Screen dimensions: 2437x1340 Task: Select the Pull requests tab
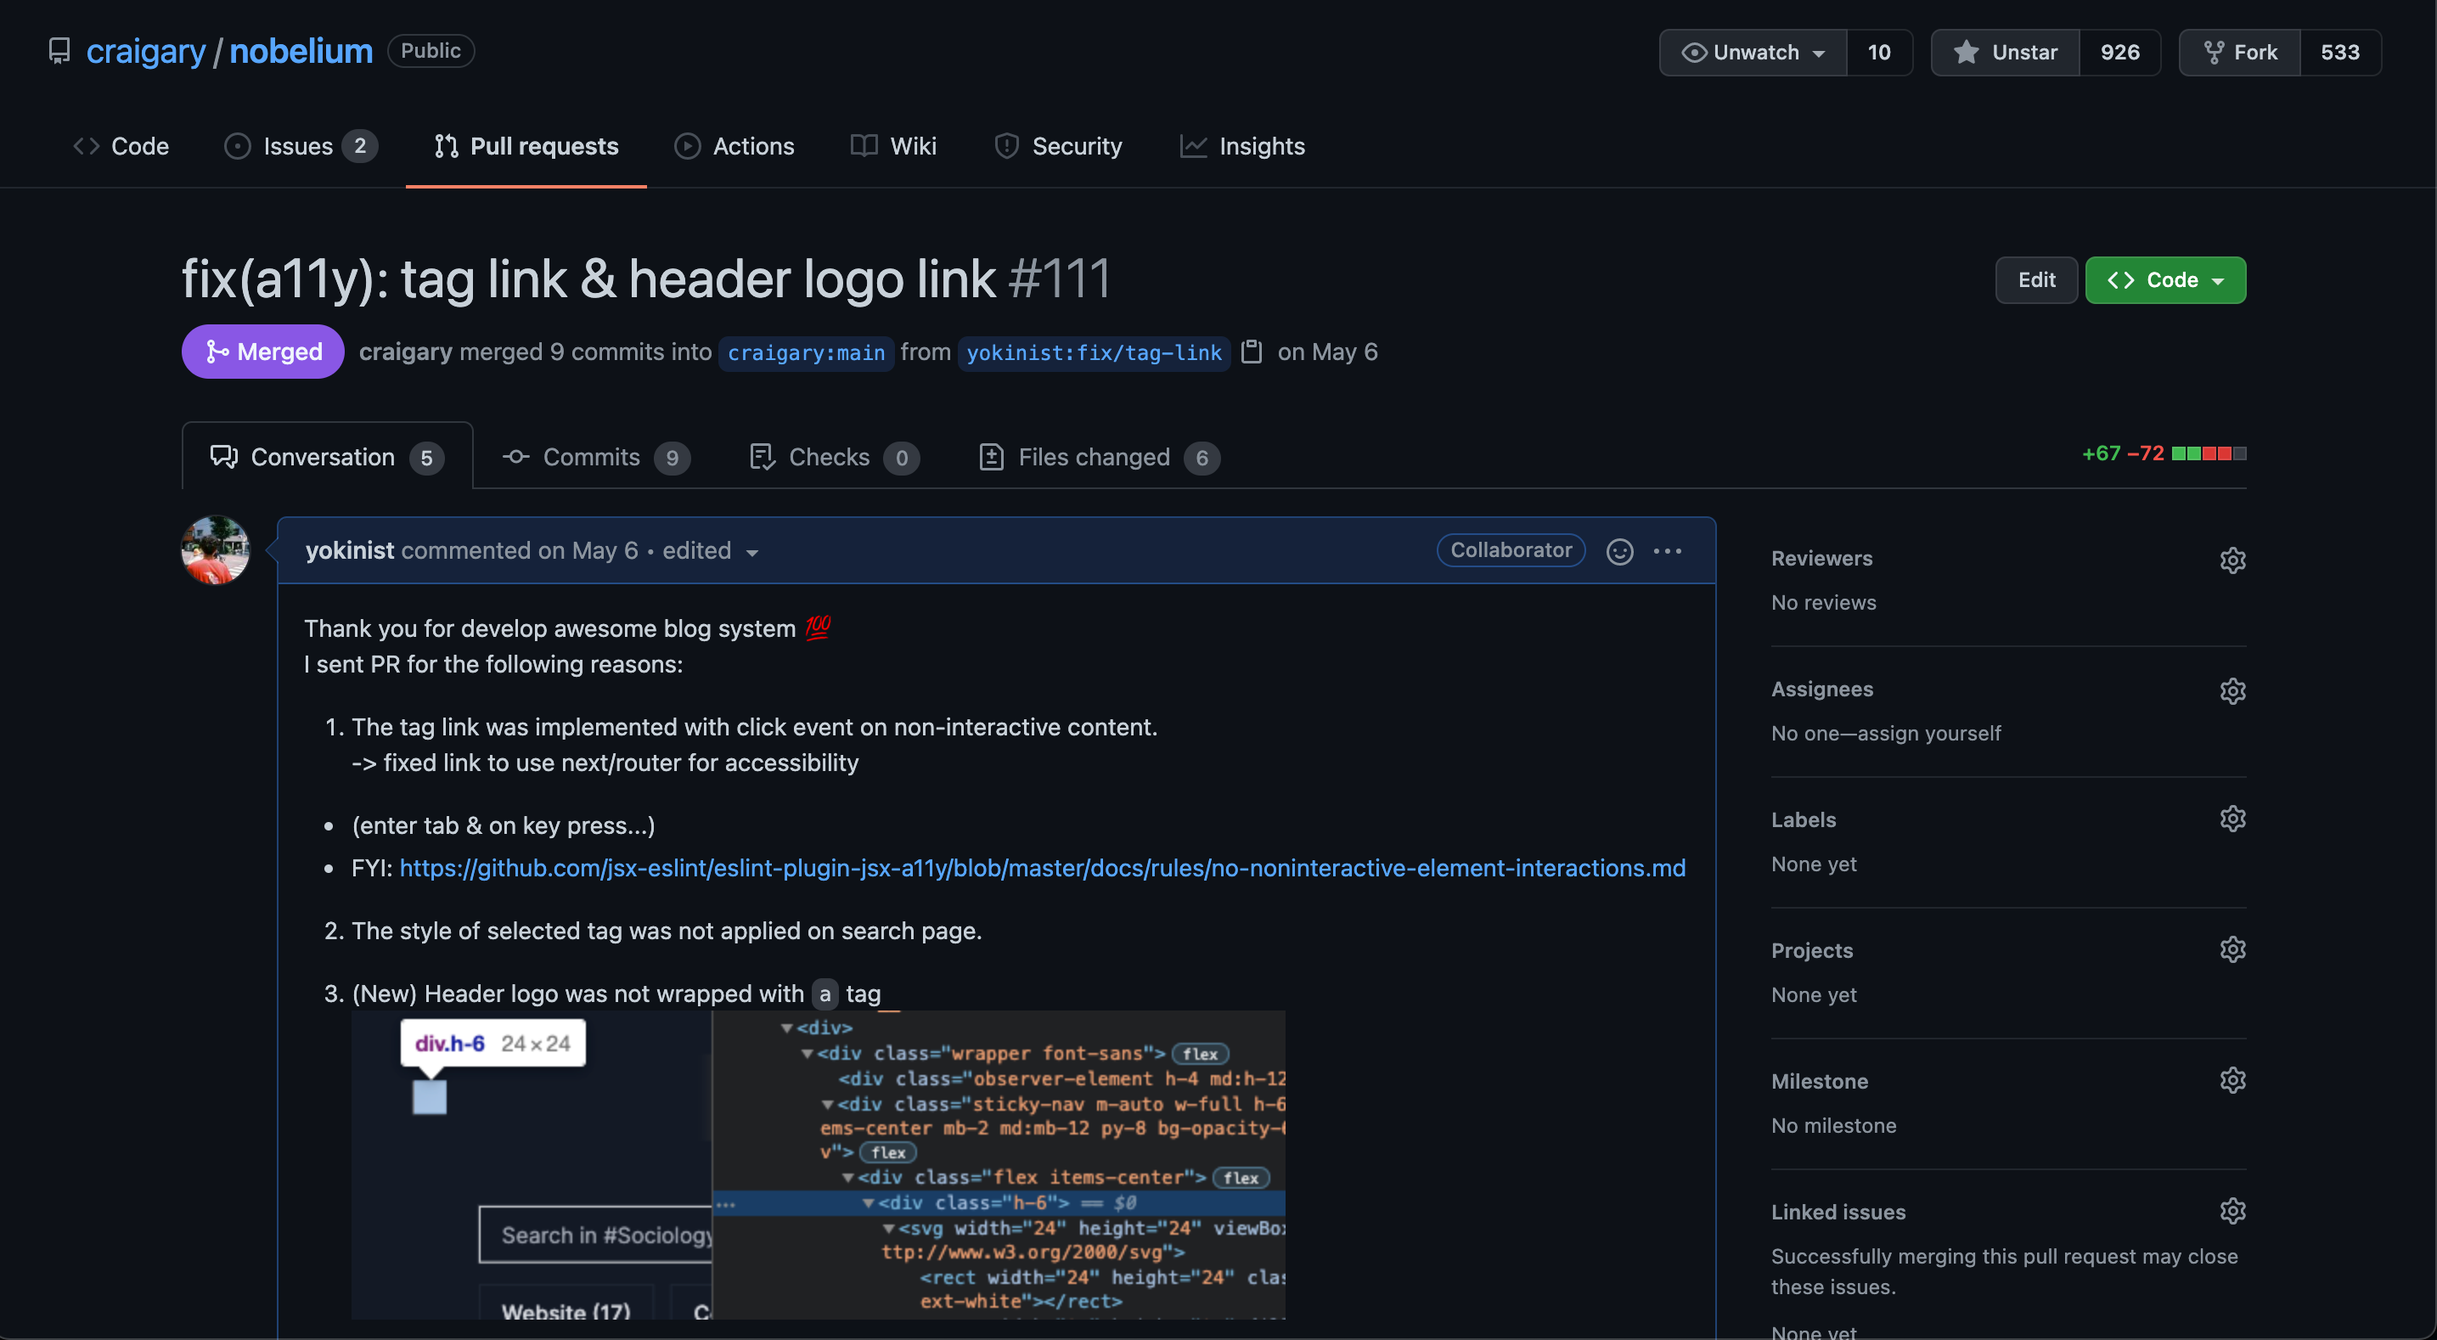(x=526, y=146)
